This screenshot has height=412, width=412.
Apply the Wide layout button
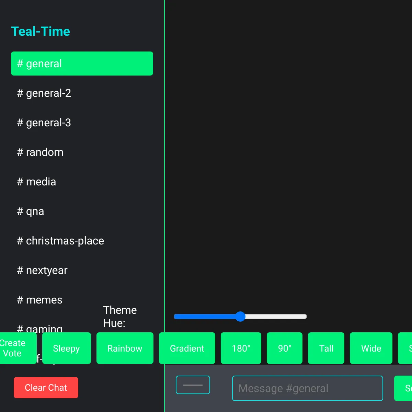(x=371, y=348)
